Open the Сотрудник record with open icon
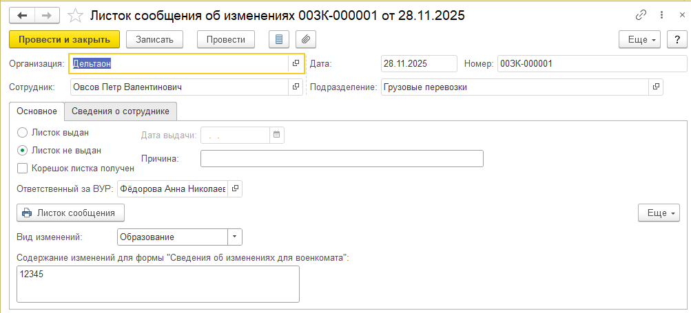Image resolution: width=691 pixels, height=313 pixels. (296, 87)
